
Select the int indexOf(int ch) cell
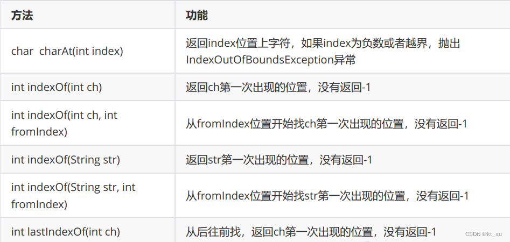[x=87, y=87]
